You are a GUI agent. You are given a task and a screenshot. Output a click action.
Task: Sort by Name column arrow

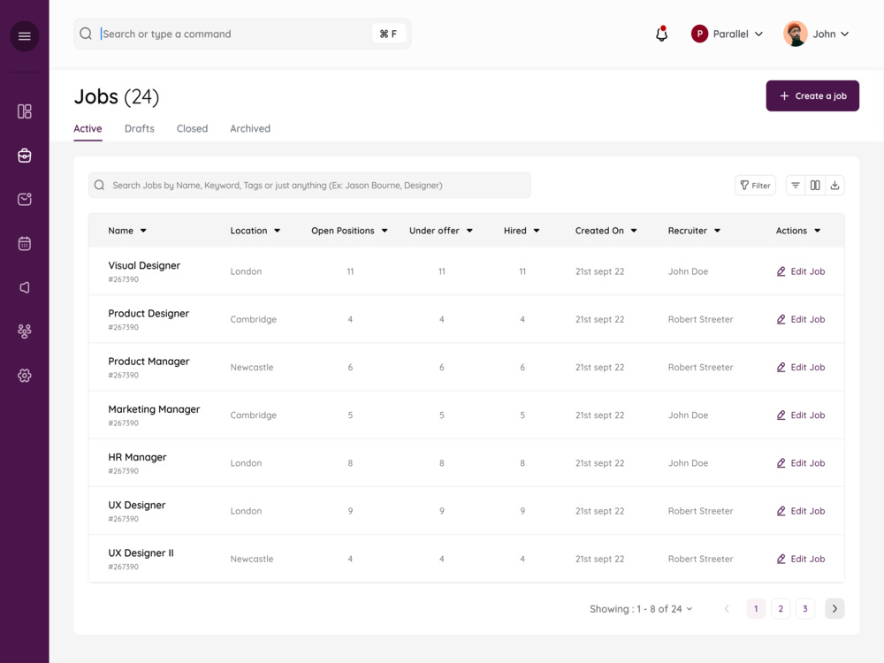pos(143,231)
